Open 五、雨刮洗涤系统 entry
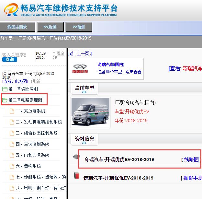Screen dimensions: 202x199 tap(32, 155)
